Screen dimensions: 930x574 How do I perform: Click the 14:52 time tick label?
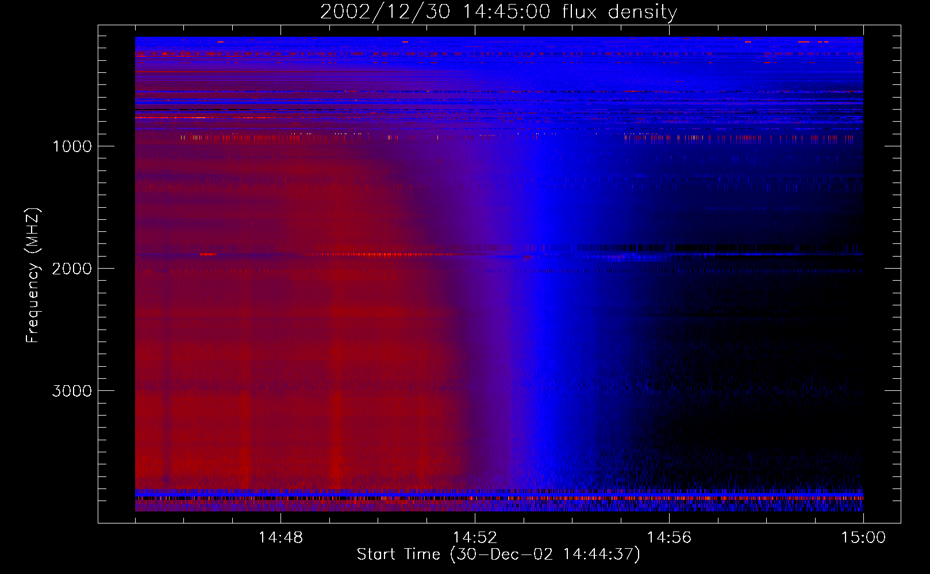coord(475,538)
